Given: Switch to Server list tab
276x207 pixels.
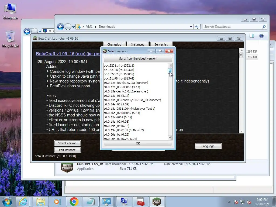Looking at the screenshot, I should [x=161, y=44].
